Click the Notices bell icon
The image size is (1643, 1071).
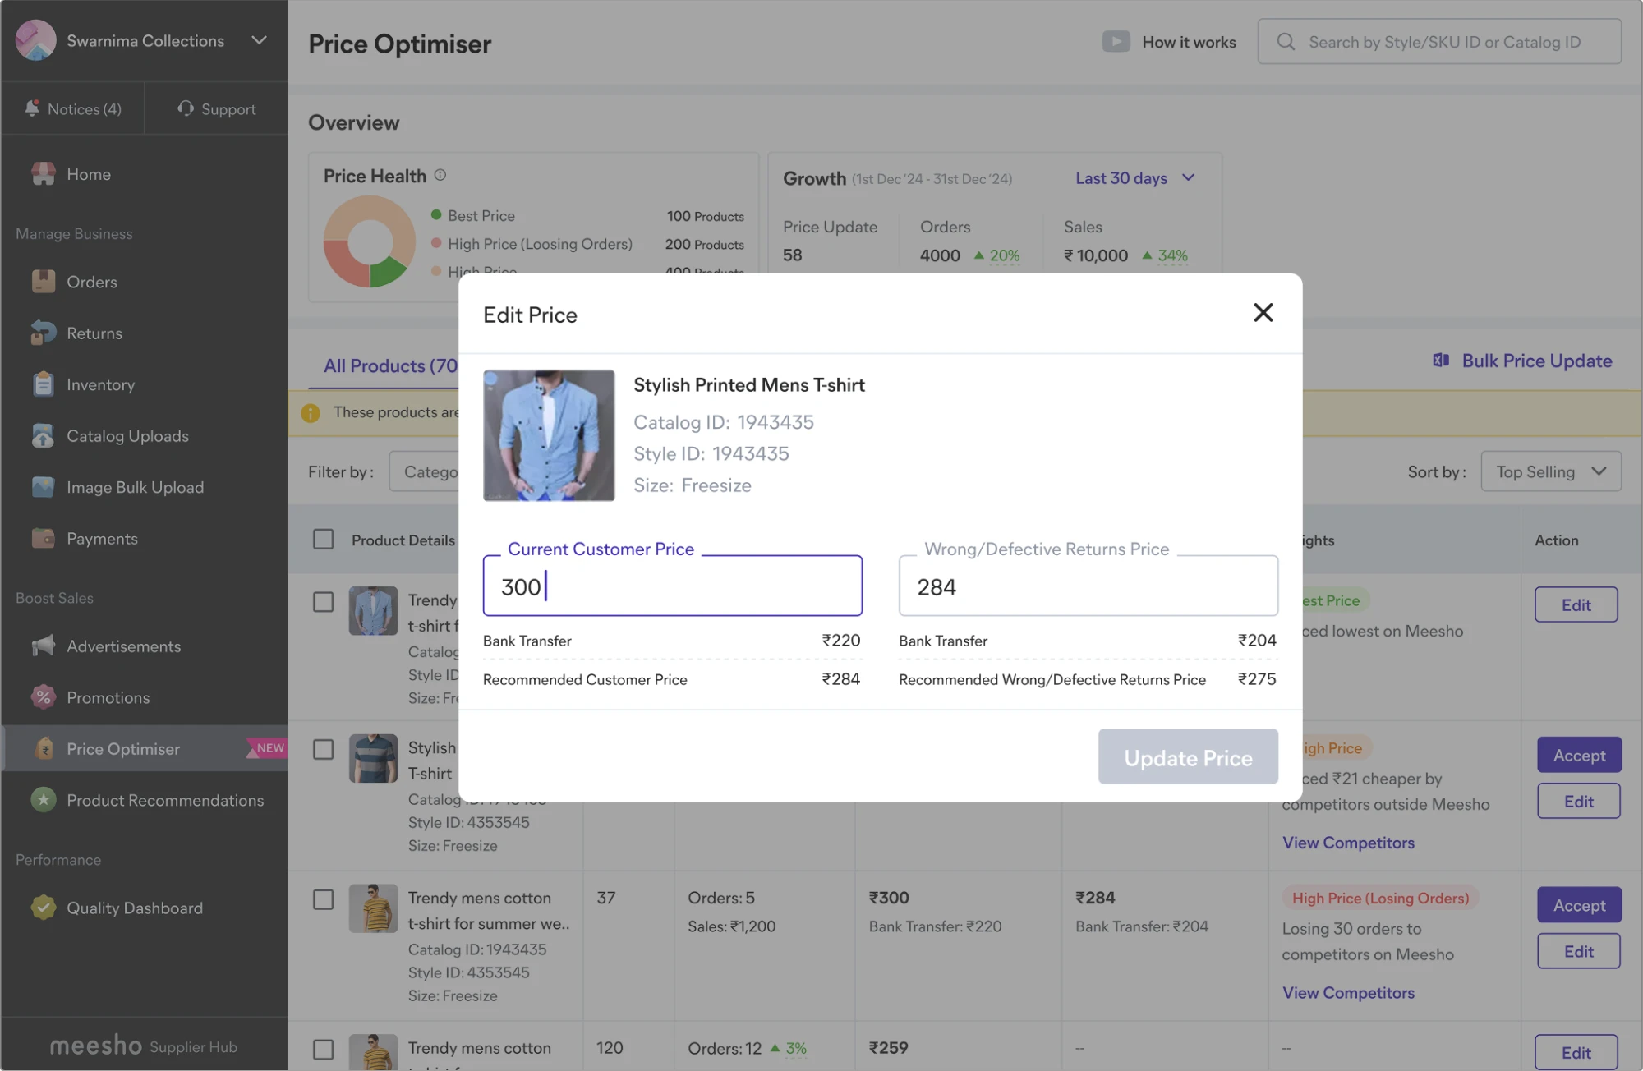(31, 108)
